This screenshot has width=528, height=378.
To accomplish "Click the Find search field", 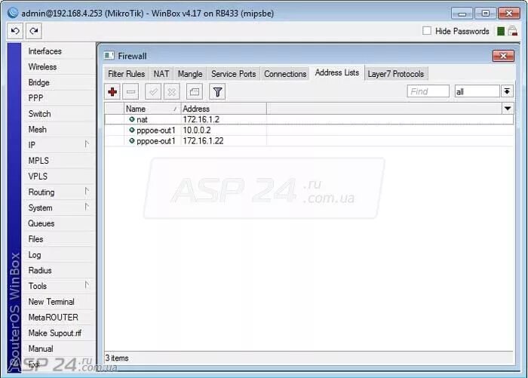I will pyautogui.click(x=428, y=91).
